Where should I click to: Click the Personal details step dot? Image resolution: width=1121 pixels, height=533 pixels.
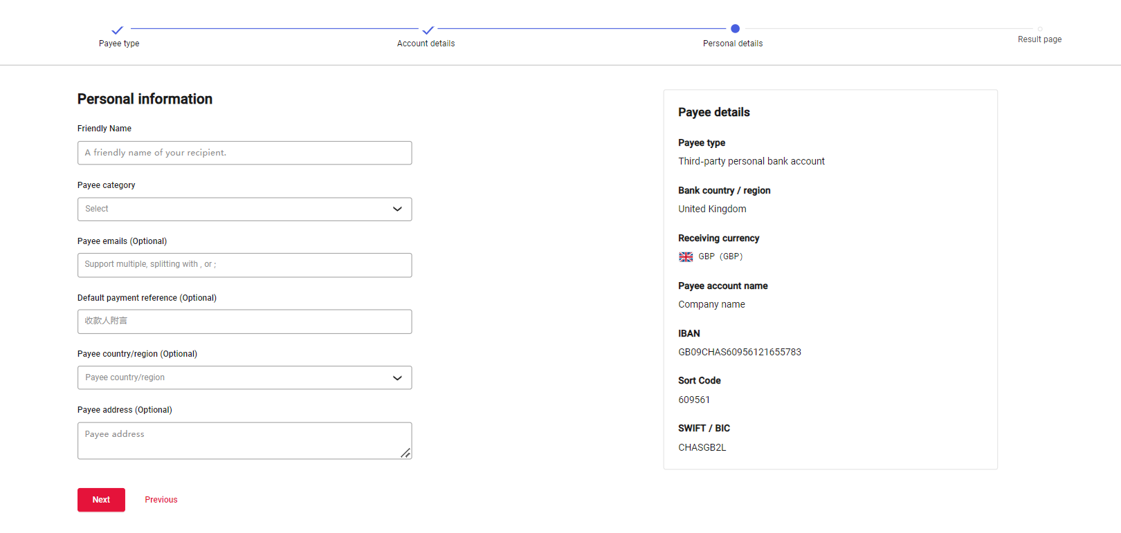735,28
